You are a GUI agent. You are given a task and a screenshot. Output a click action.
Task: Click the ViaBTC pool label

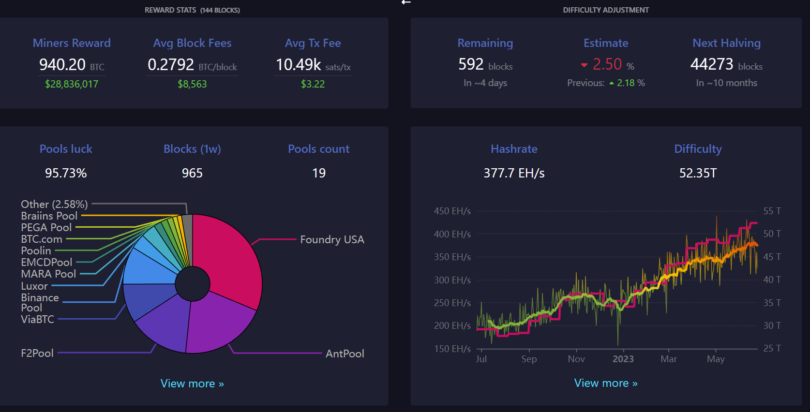[37, 319]
